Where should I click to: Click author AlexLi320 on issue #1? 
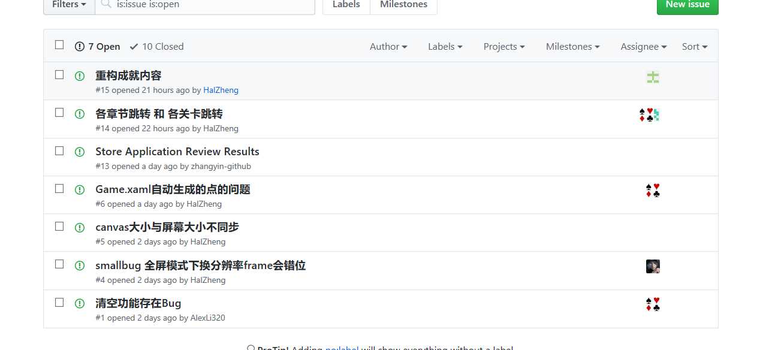tap(208, 318)
